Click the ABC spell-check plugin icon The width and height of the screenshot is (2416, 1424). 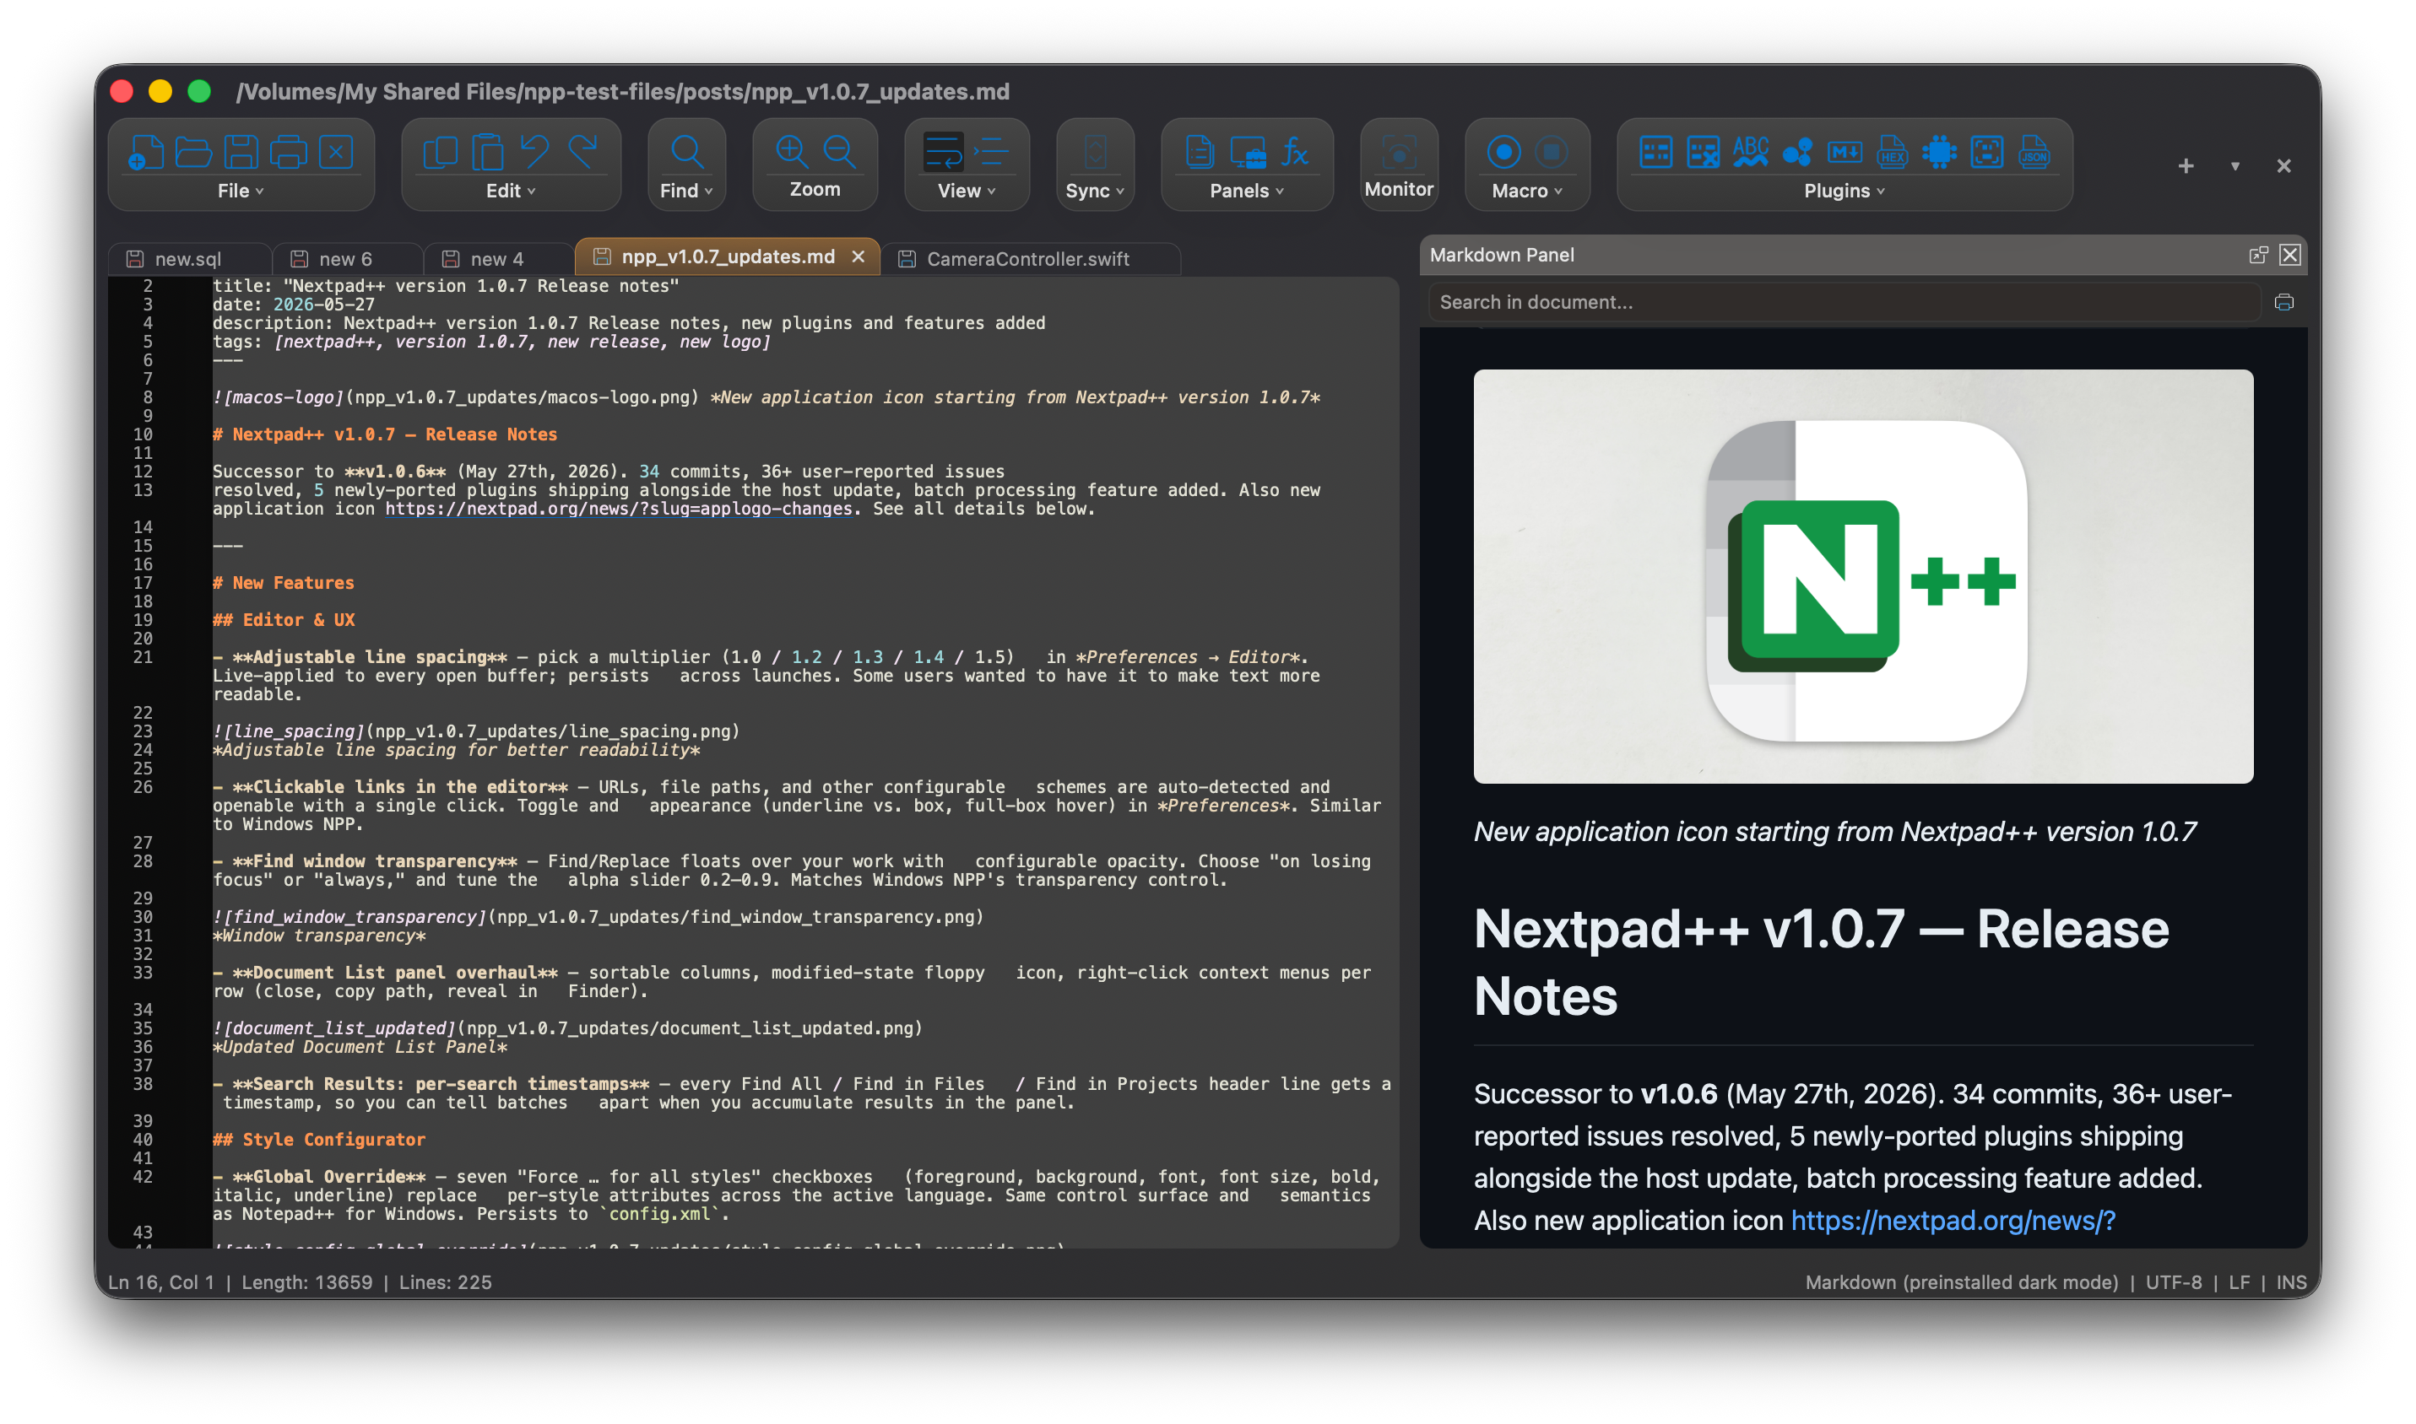(x=1751, y=152)
